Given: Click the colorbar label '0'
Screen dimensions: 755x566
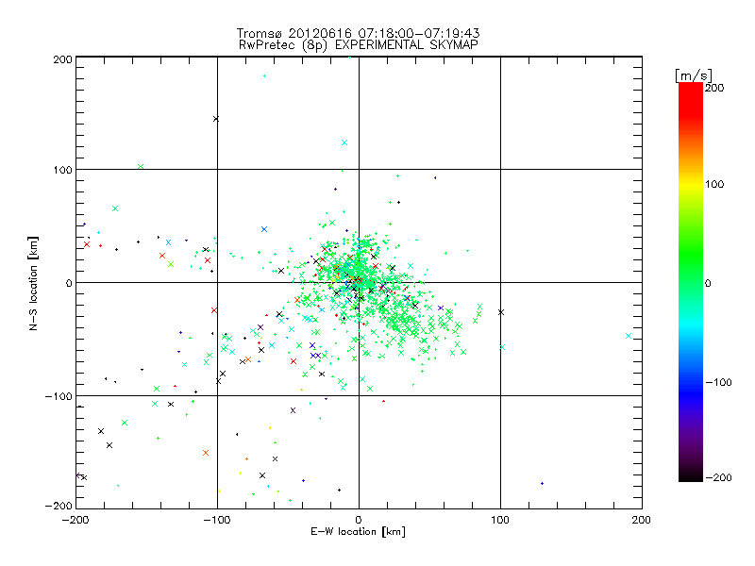Looking at the screenshot, I should coord(708,283).
